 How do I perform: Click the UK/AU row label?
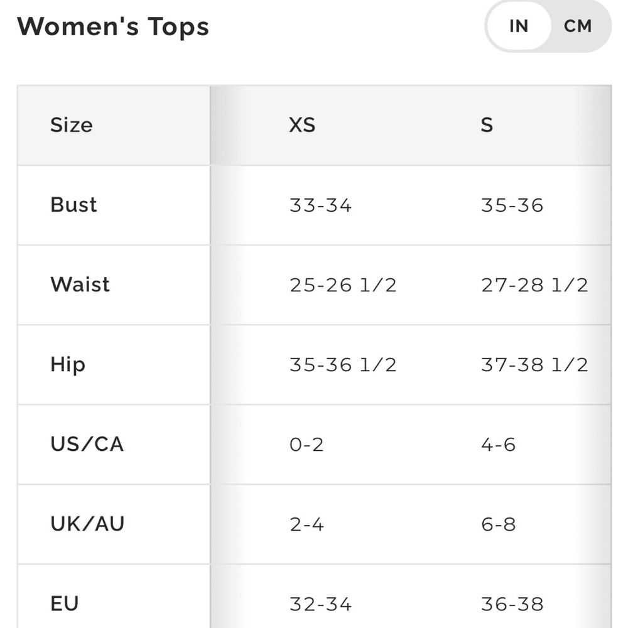[87, 524]
